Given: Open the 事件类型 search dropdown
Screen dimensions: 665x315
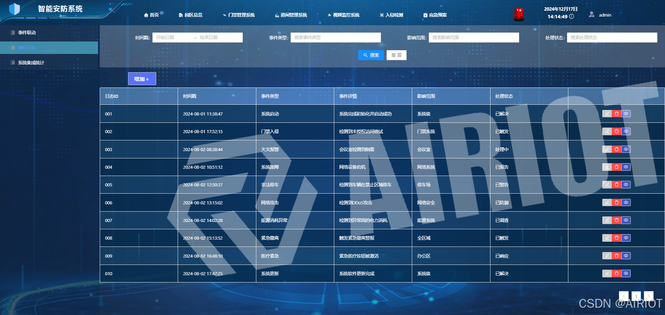Looking at the screenshot, I should [336, 37].
